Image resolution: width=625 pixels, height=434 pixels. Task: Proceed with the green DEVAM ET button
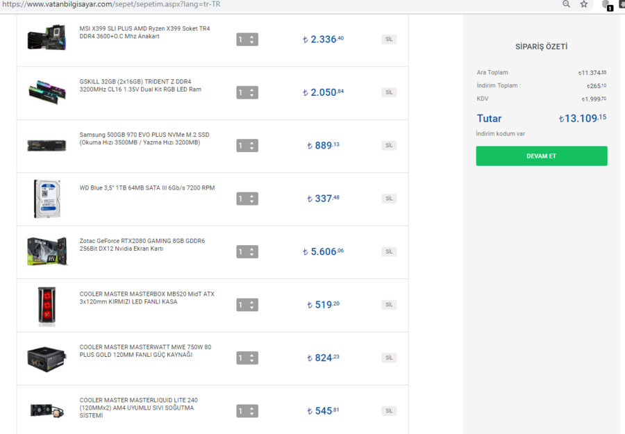[541, 156]
